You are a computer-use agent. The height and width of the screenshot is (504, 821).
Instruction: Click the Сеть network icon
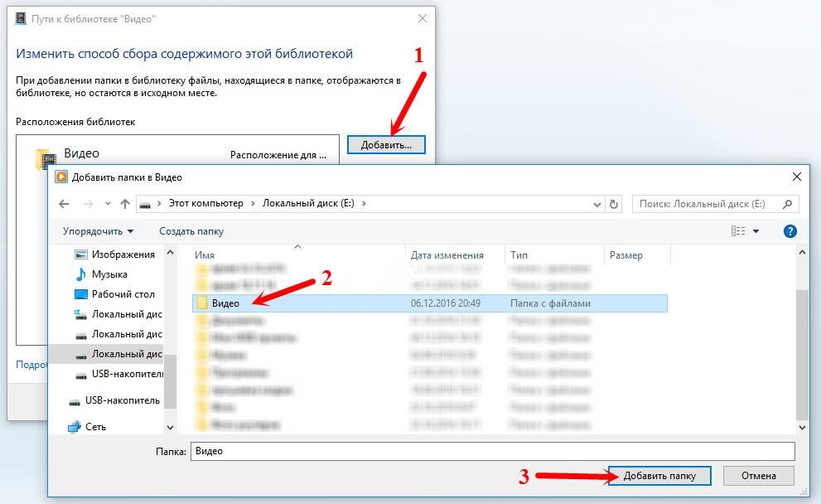click(x=75, y=427)
